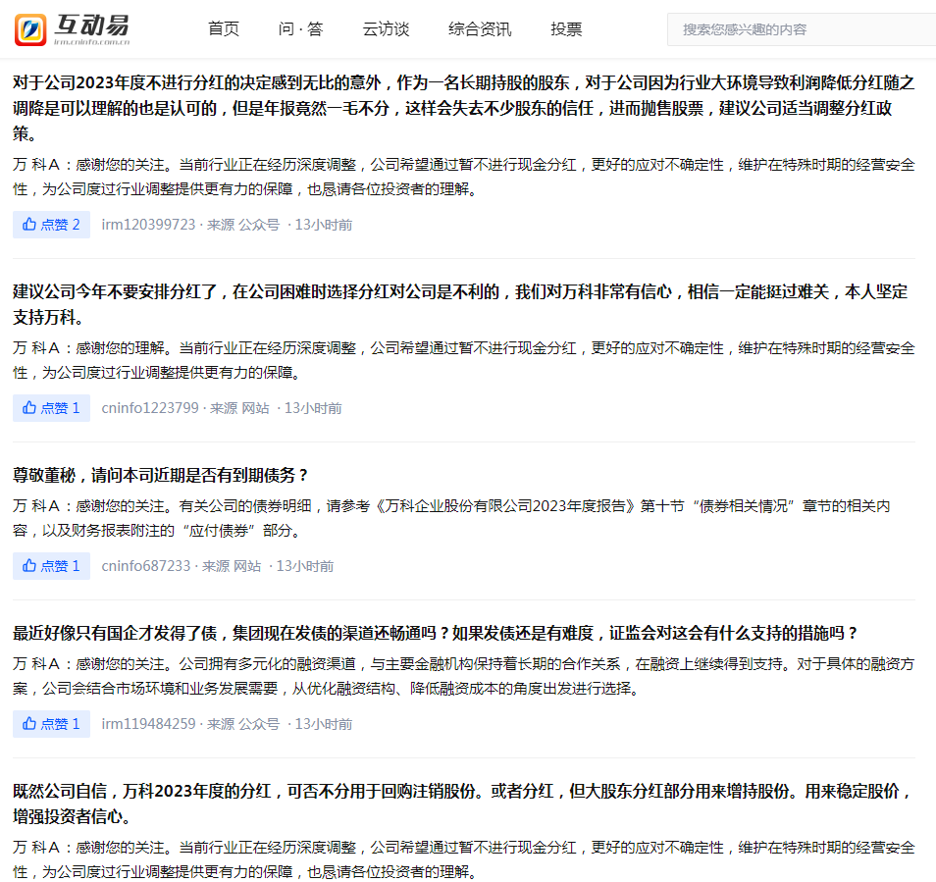
Task: Click 万科A reply about 多元化的融资渠道
Action: click(x=464, y=676)
